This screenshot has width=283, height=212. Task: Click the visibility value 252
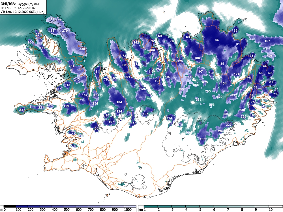click(159, 69)
